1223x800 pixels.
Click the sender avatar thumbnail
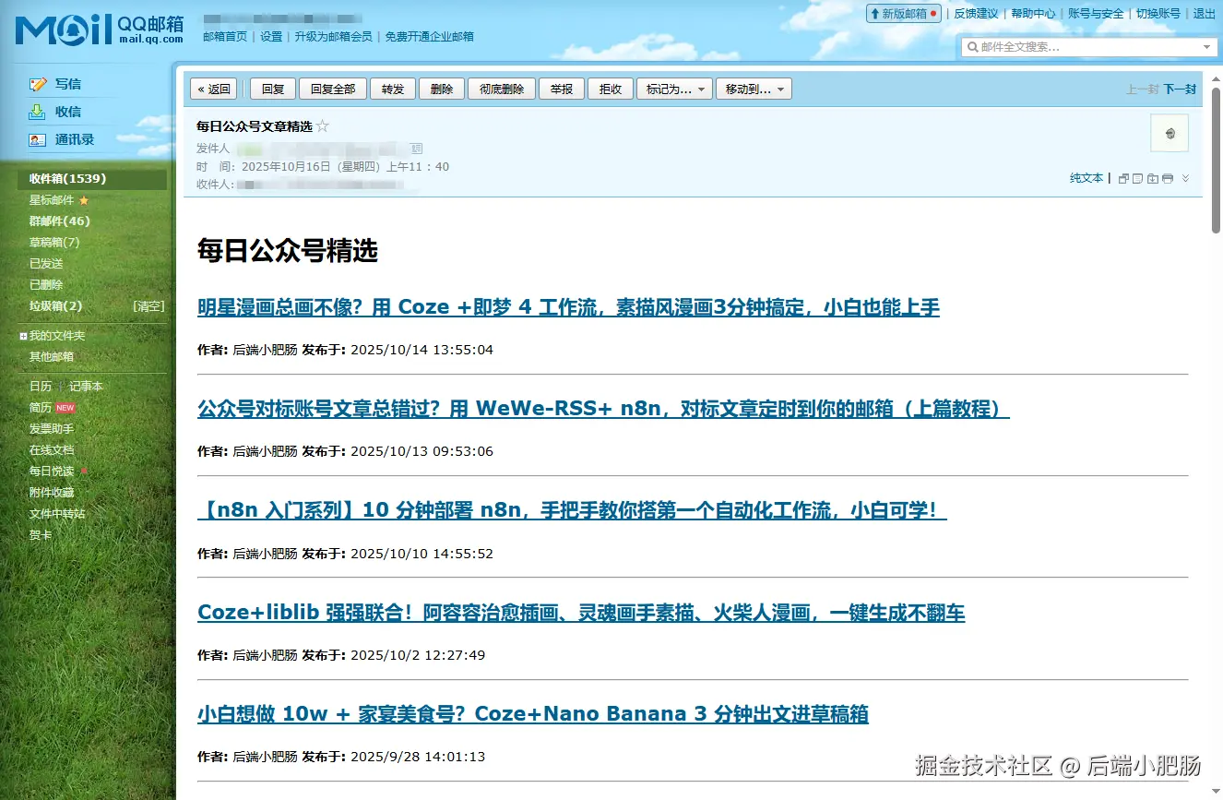(x=1170, y=133)
